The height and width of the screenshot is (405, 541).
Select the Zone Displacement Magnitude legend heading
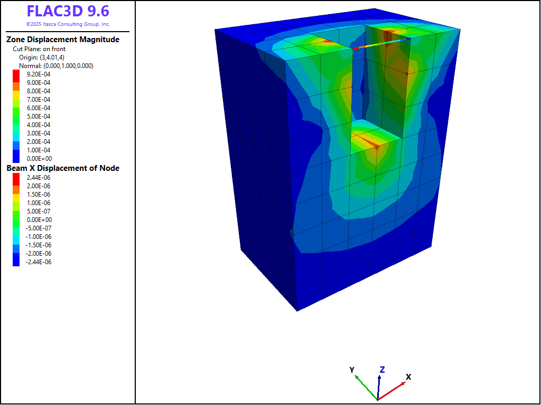(63, 40)
